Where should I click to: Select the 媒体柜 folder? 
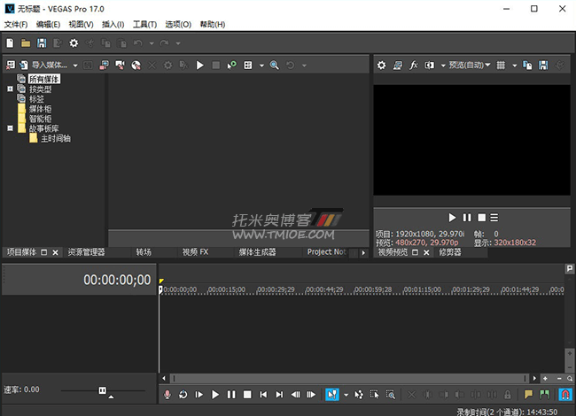coord(41,109)
